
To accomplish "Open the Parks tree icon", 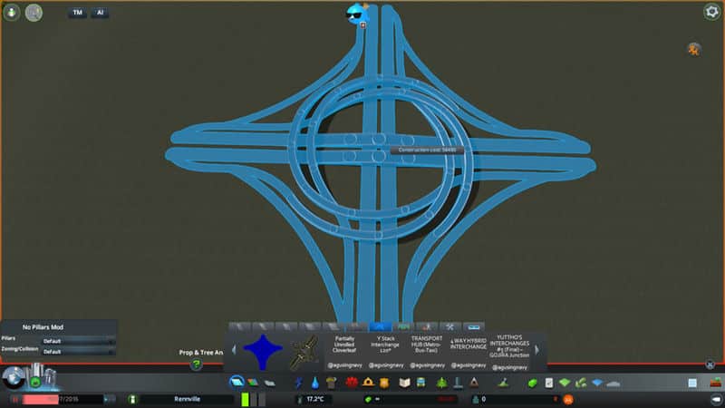I will tap(441, 383).
